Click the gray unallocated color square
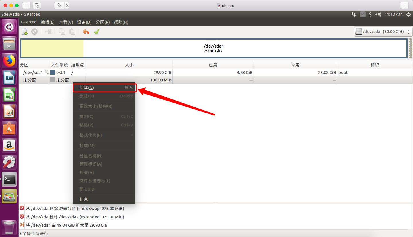Image resolution: width=413 pixels, height=237 pixels. 53,80
